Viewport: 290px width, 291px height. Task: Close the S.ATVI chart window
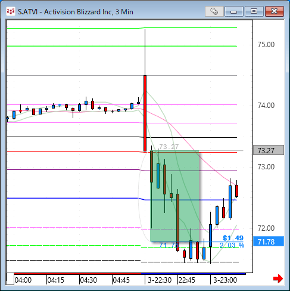click(275, 11)
